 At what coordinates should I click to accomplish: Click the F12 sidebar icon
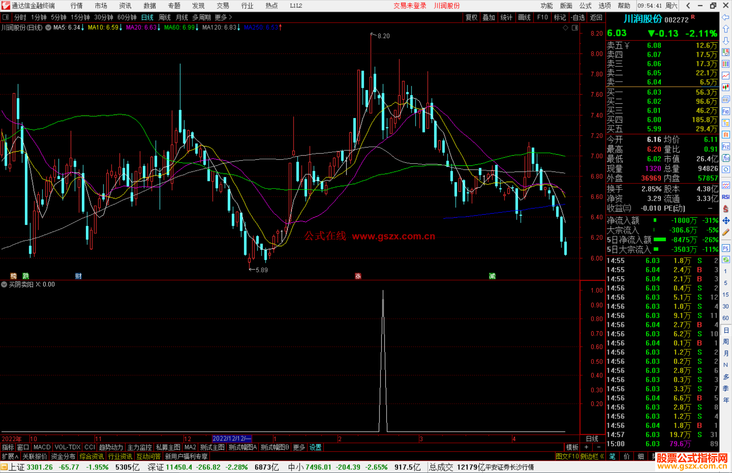(726, 146)
